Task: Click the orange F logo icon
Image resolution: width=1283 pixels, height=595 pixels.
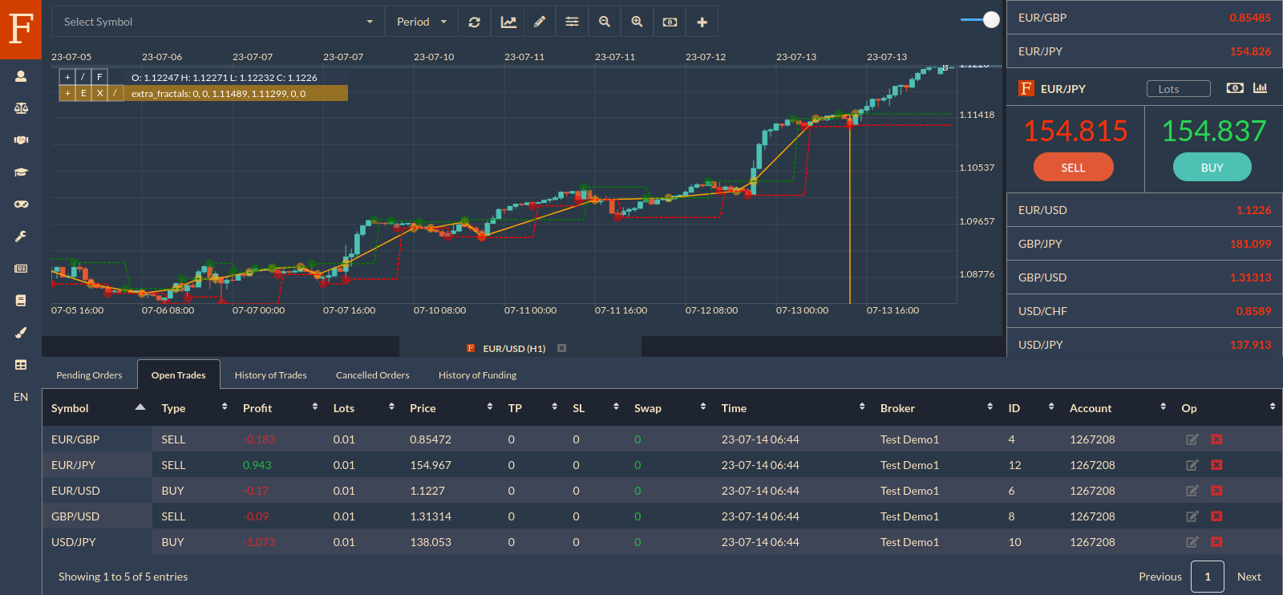Action: coord(21,29)
